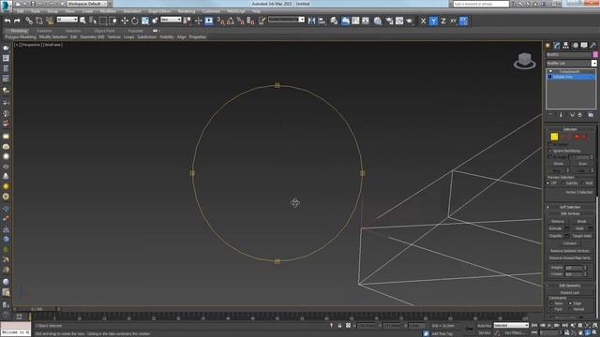Open the Create command panel tab
Screen dimensions: 600x337
click(x=547, y=45)
